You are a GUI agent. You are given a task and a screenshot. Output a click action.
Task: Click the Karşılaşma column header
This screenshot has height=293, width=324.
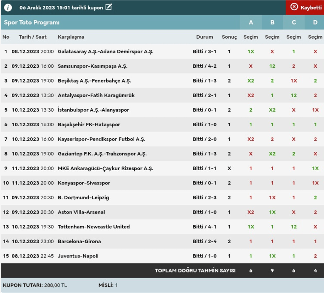coord(71,37)
